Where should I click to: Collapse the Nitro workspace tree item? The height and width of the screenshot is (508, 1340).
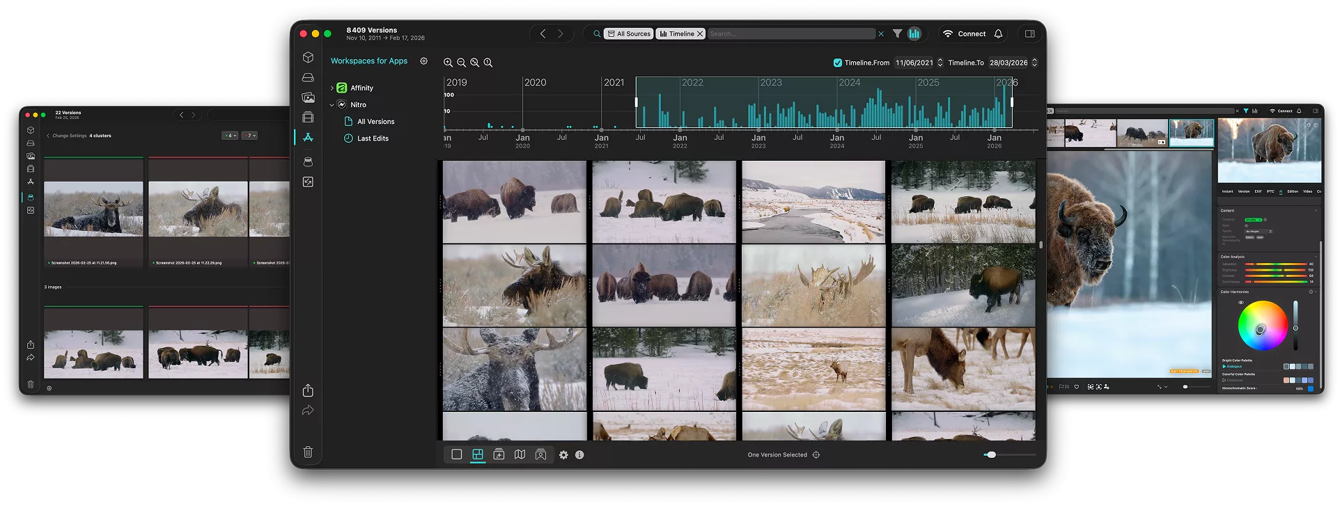pos(332,105)
